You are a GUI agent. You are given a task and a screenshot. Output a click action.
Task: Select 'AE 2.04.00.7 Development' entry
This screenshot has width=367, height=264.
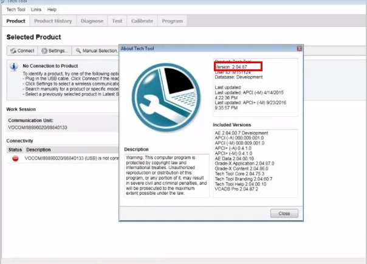241,133
